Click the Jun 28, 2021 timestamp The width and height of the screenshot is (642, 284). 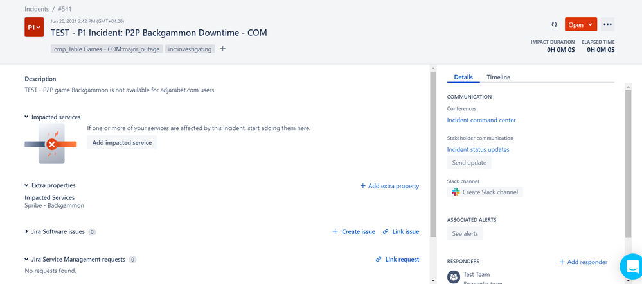click(x=87, y=21)
